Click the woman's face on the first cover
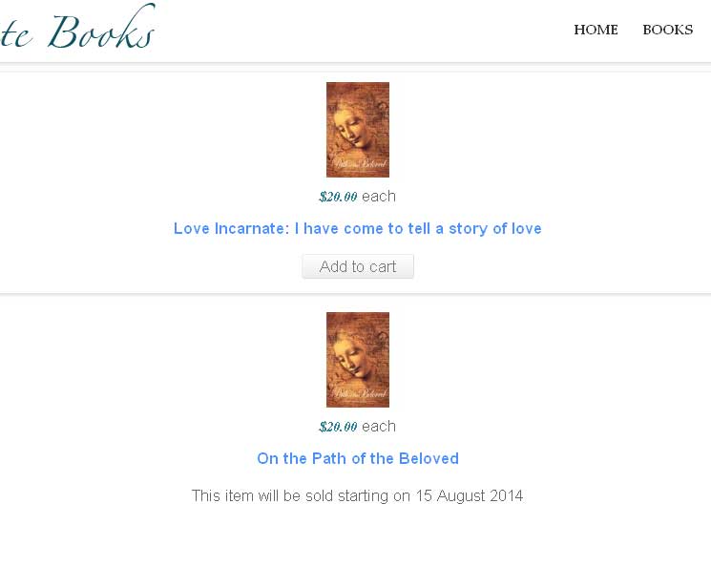 351,128
